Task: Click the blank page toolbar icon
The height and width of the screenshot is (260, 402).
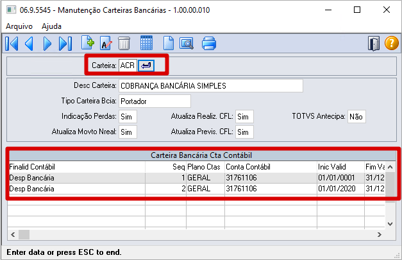Action: 169,43
